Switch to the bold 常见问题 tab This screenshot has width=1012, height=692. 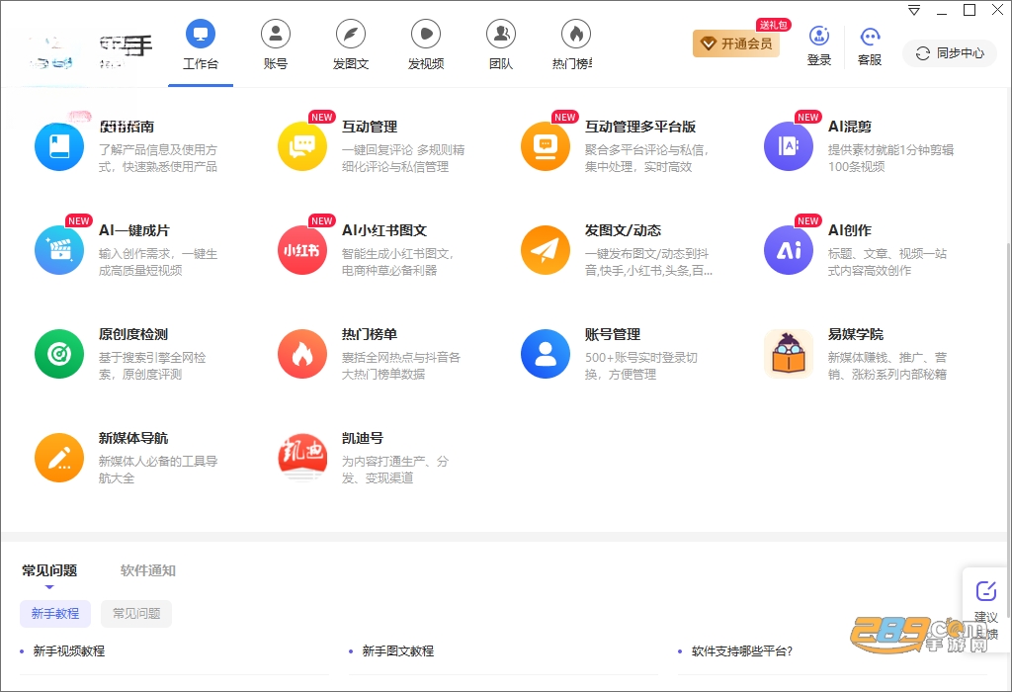(49, 570)
